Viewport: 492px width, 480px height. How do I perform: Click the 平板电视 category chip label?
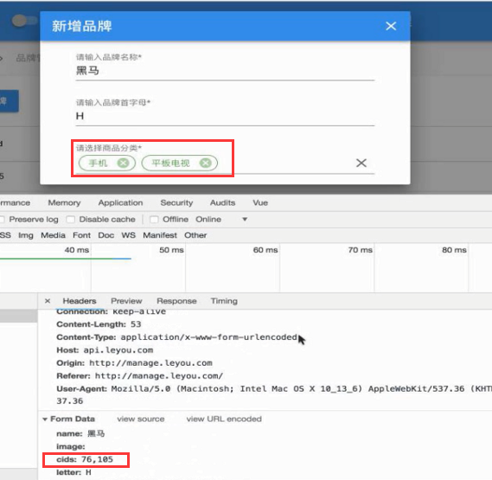(x=170, y=163)
